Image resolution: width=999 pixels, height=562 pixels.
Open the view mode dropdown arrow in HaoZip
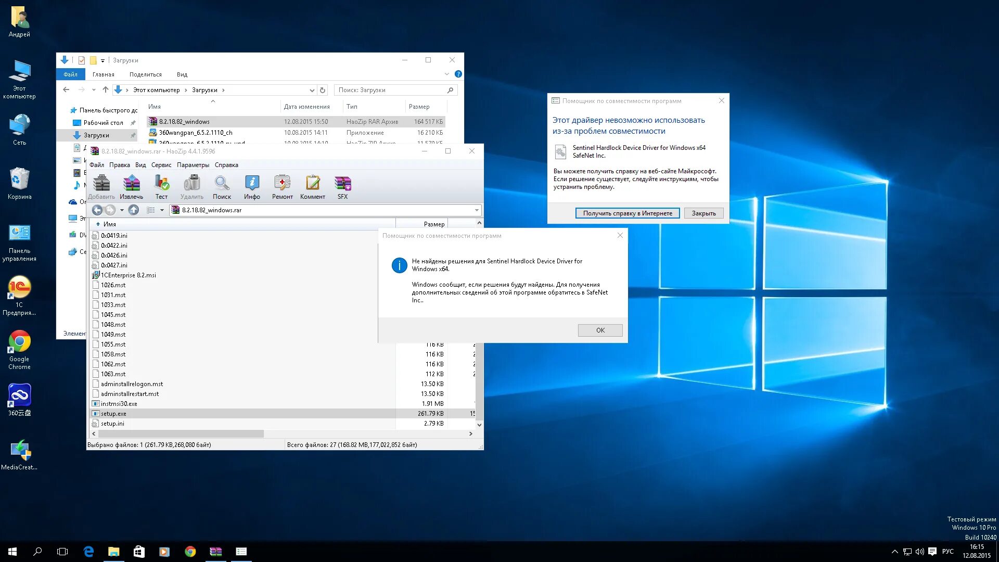[162, 210]
